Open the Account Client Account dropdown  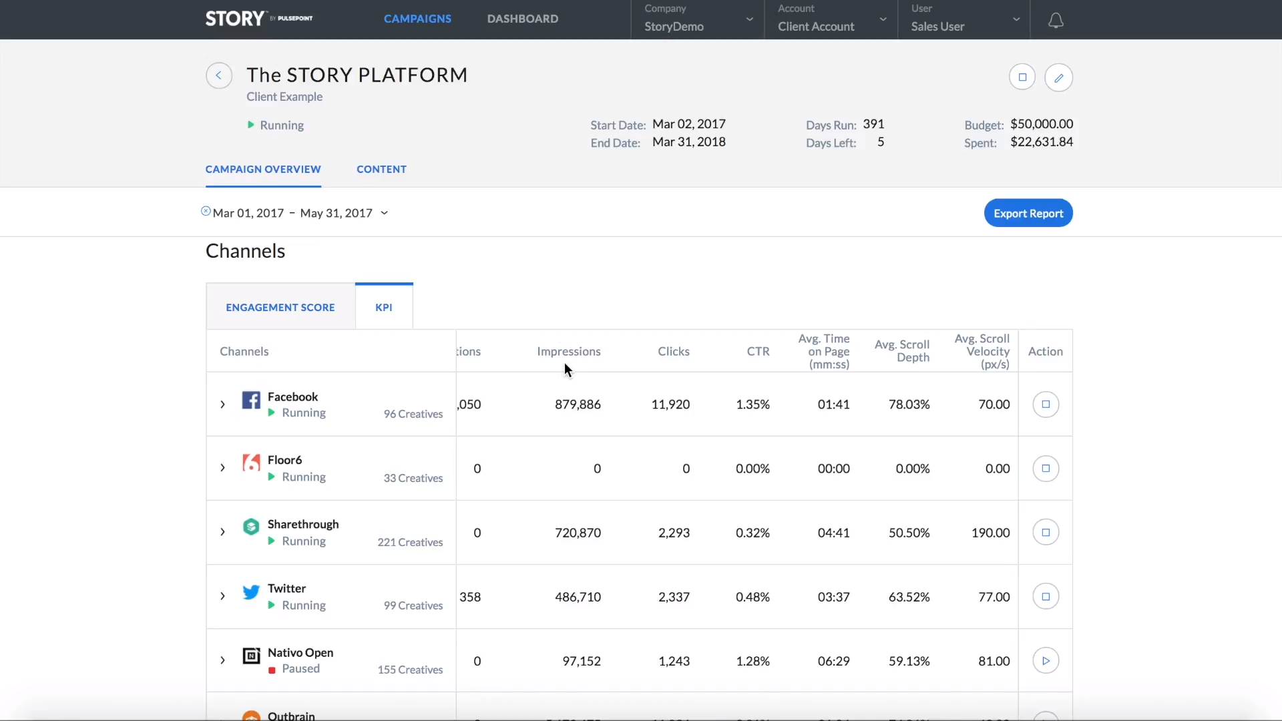pyautogui.click(x=831, y=19)
